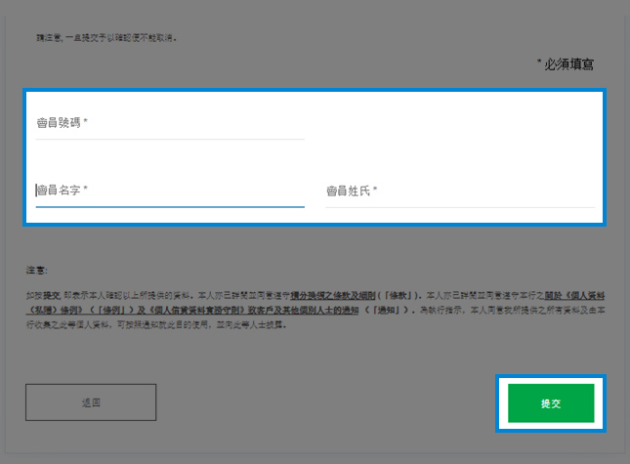Click the 「條款」 term in parentheses
This screenshot has width=630, height=464.
[399, 296]
